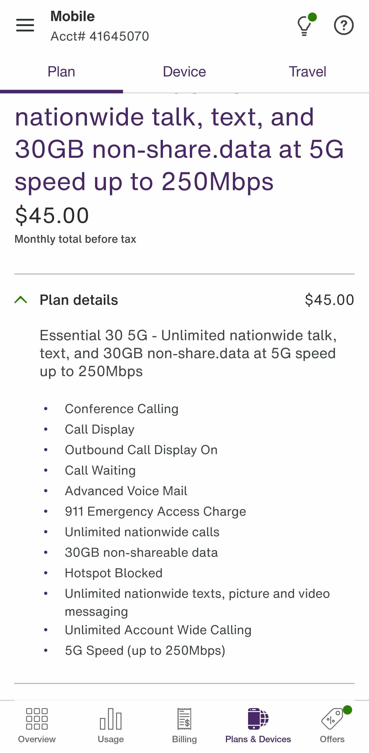Switch to the Plan tab
The height and width of the screenshot is (753, 369).
pos(61,72)
